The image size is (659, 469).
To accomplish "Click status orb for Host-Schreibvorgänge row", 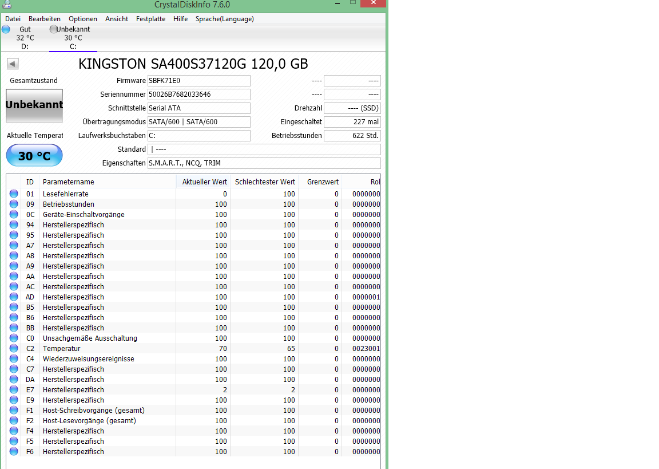I will click(14, 410).
